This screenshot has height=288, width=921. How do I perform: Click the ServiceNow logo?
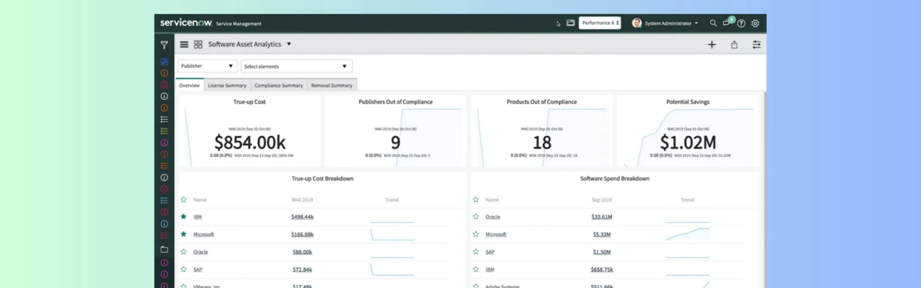pos(186,22)
